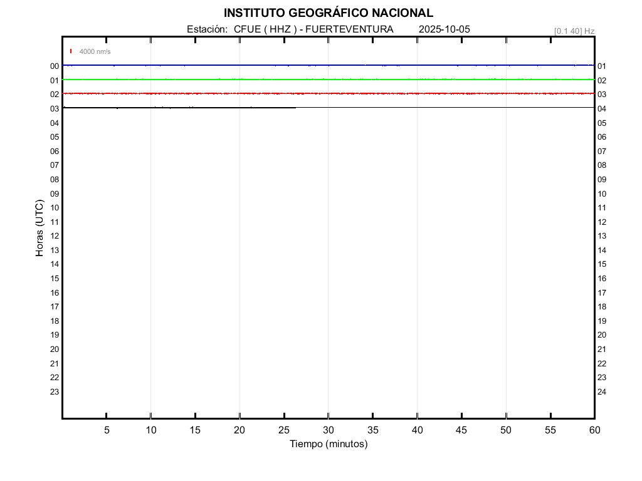Click the Horas (UTC) axis label

pyautogui.click(x=39, y=228)
